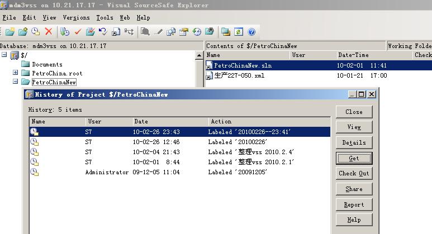Viewport: 432px width, 234px height.
Task: Maximize the History of Project dialog
Action: tap(361, 94)
